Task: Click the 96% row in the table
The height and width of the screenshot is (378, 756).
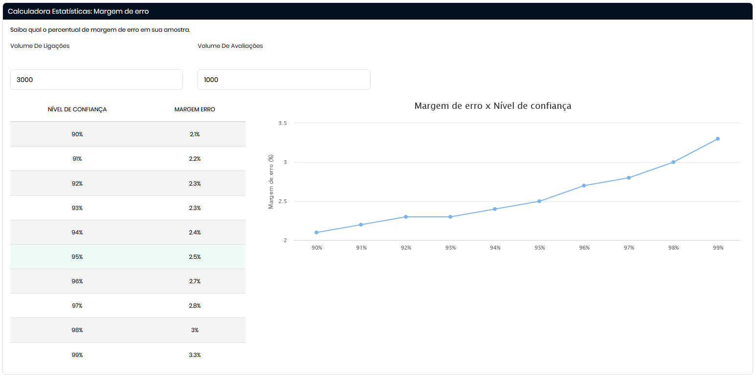Action: tap(128, 281)
